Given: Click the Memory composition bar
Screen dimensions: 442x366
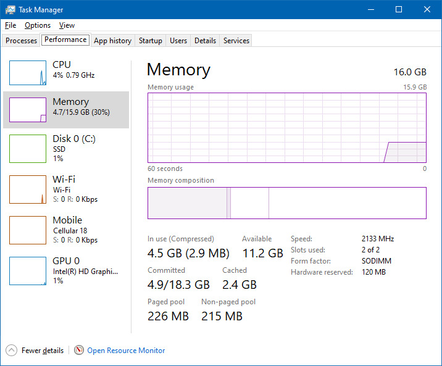Looking at the screenshot, I should (286, 203).
